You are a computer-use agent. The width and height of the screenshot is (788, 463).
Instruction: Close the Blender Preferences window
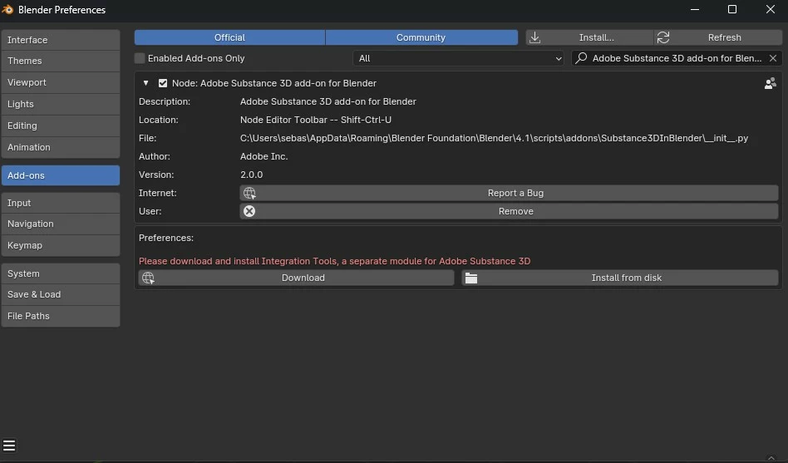[x=770, y=9]
